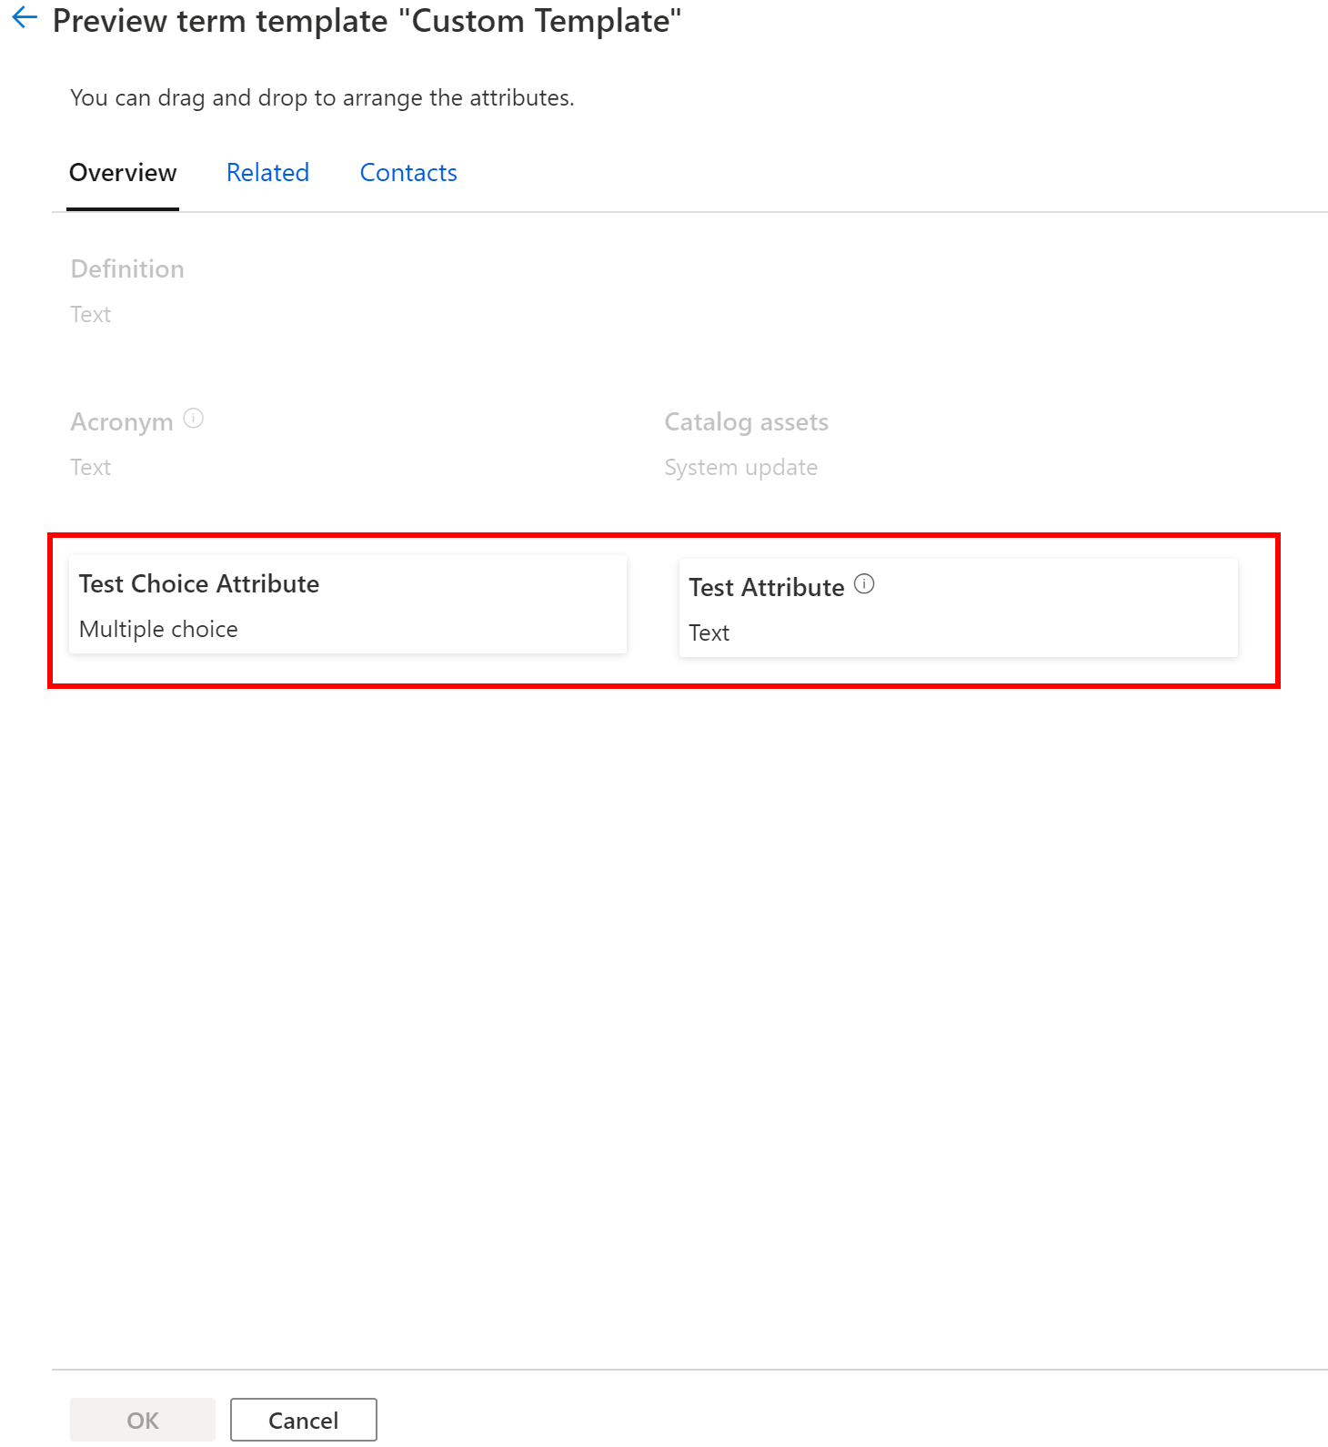Select the Test Choice Attribute card title

199,584
